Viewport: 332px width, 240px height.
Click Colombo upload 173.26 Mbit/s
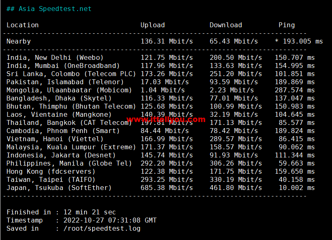[x=167, y=74]
